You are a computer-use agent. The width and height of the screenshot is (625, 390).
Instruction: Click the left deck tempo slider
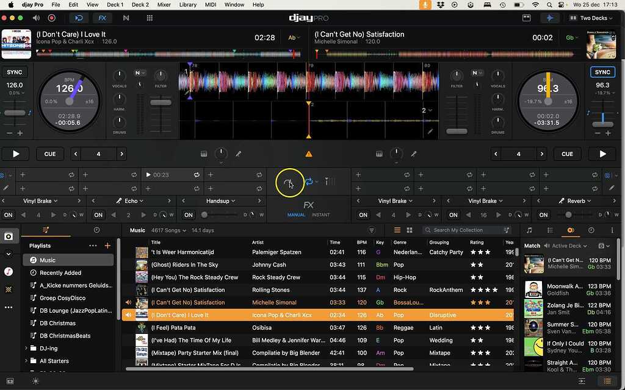point(14,113)
